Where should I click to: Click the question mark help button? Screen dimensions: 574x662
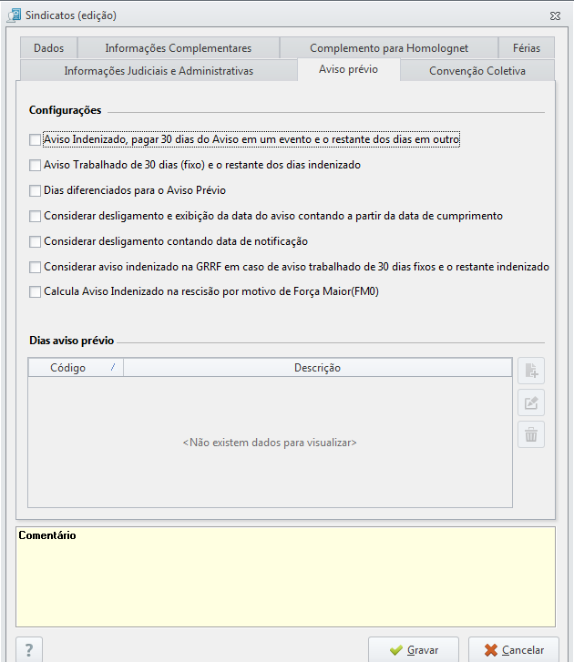[29, 650]
